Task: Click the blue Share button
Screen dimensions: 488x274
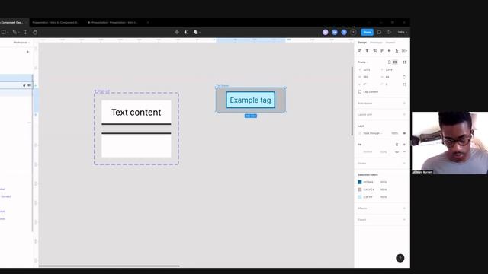Action: [368, 32]
